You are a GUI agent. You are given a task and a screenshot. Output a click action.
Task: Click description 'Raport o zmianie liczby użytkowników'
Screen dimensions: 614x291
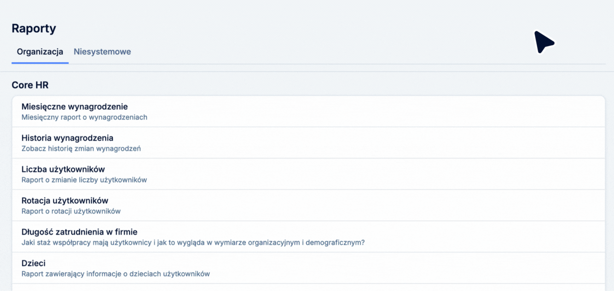point(84,180)
